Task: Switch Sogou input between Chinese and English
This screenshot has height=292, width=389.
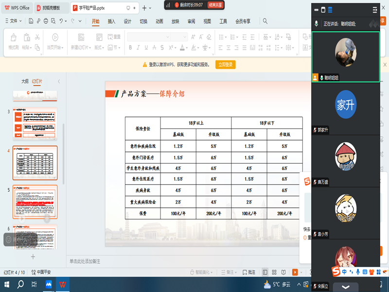Action: (x=344, y=272)
